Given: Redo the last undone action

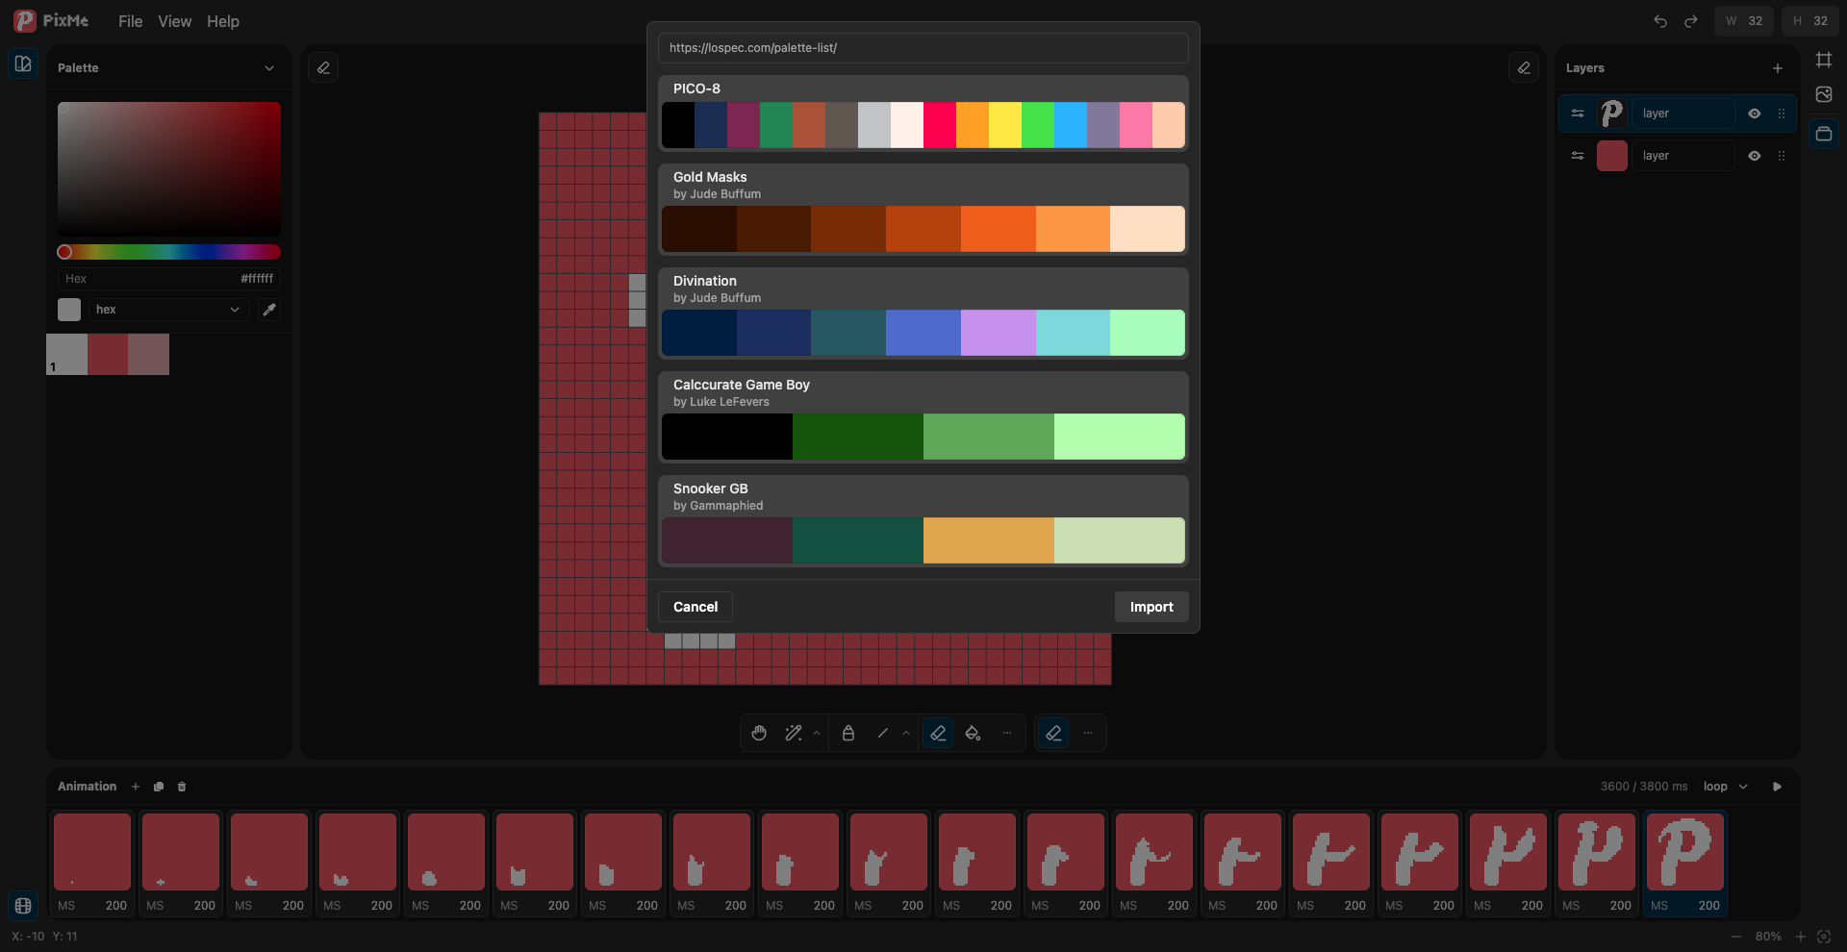Looking at the screenshot, I should (1691, 21).
